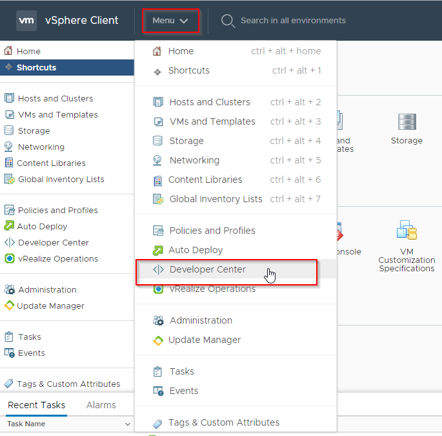Select VMs and Templates in dropdown menu
442x436 pixels.
[x=236, y=121]
